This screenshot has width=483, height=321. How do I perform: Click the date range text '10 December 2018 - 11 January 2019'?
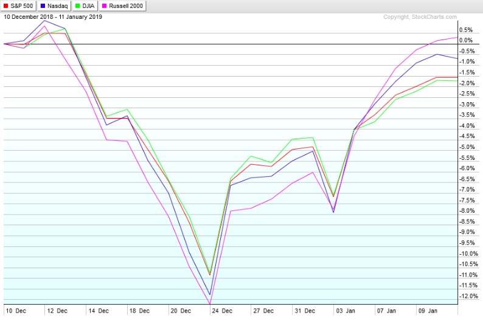point(53,17)
